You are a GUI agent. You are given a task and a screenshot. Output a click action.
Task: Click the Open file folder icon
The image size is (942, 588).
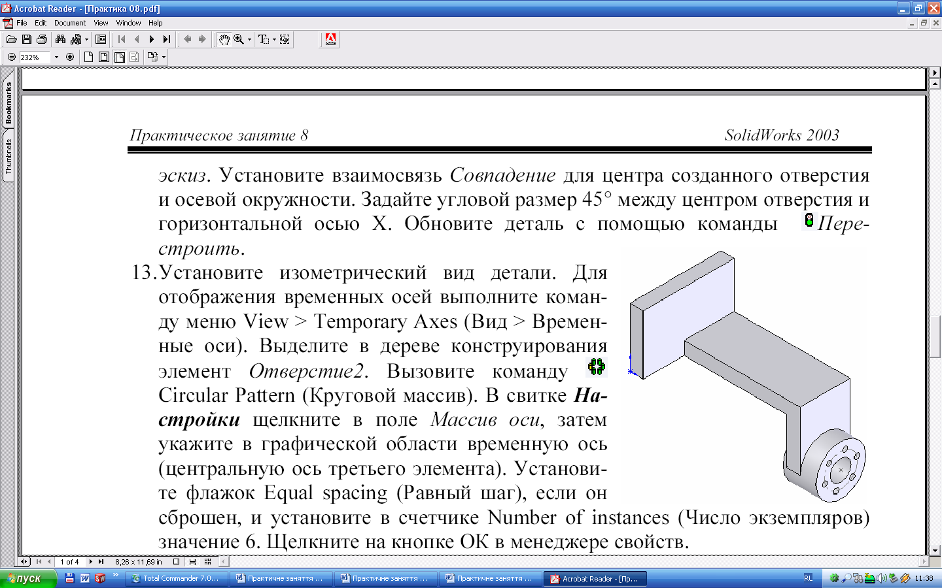(x=12, y=40)
